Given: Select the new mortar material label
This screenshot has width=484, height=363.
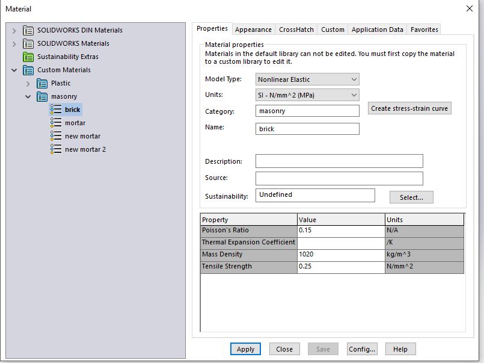Looking at the screenshot, I should 83,136.
